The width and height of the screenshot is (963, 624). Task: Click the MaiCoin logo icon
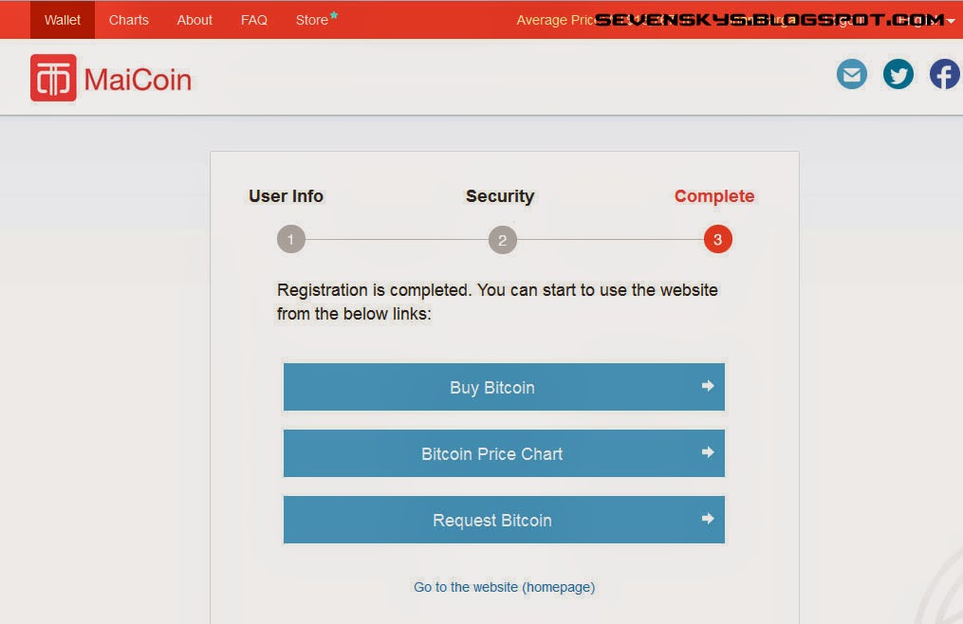[53, 78]
